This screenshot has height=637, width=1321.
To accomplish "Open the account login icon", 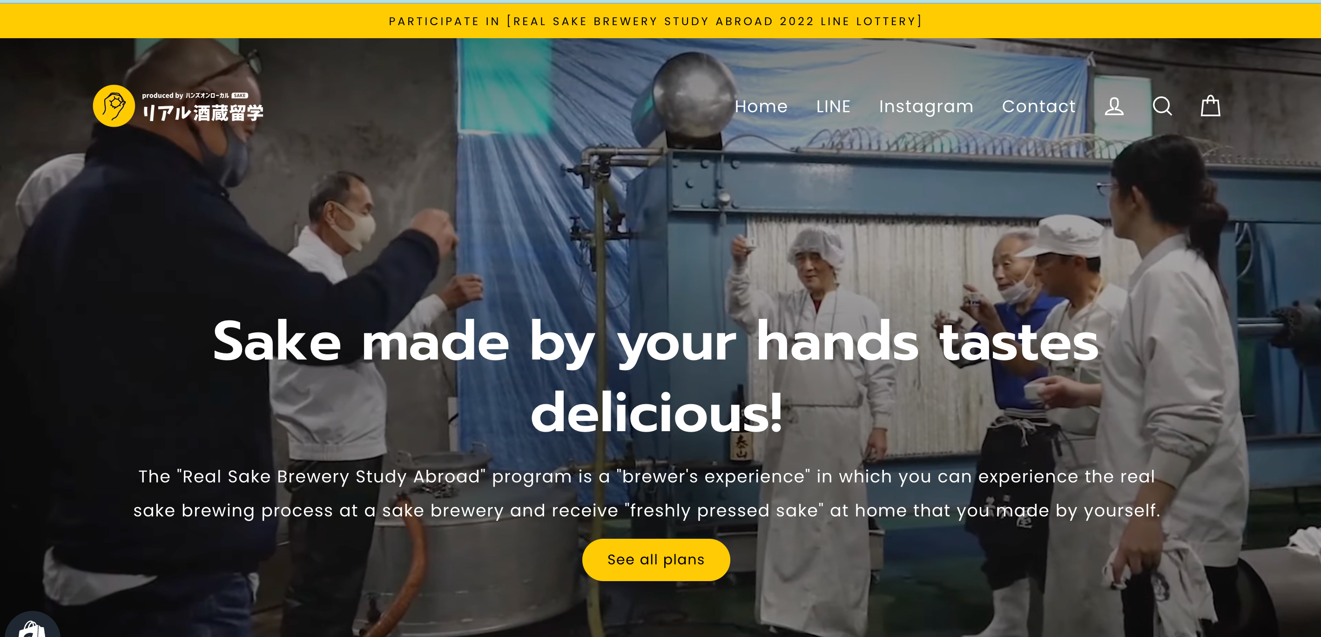I will (1114, 106).
